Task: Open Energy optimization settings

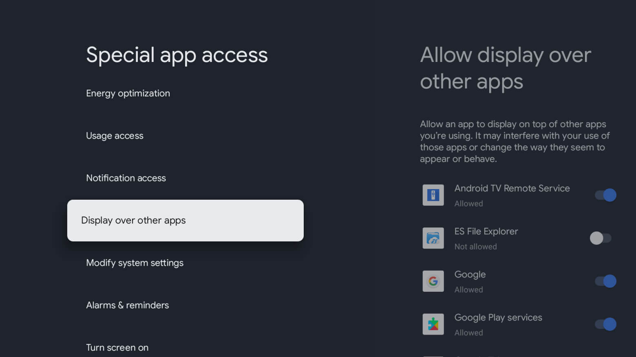Action: point(128,93)
